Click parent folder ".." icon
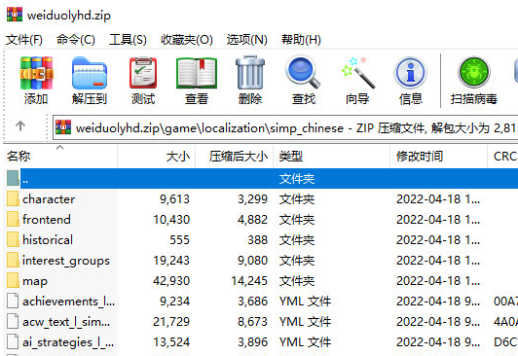The width and height of the screenshot is (518, 356). (13, 178)
